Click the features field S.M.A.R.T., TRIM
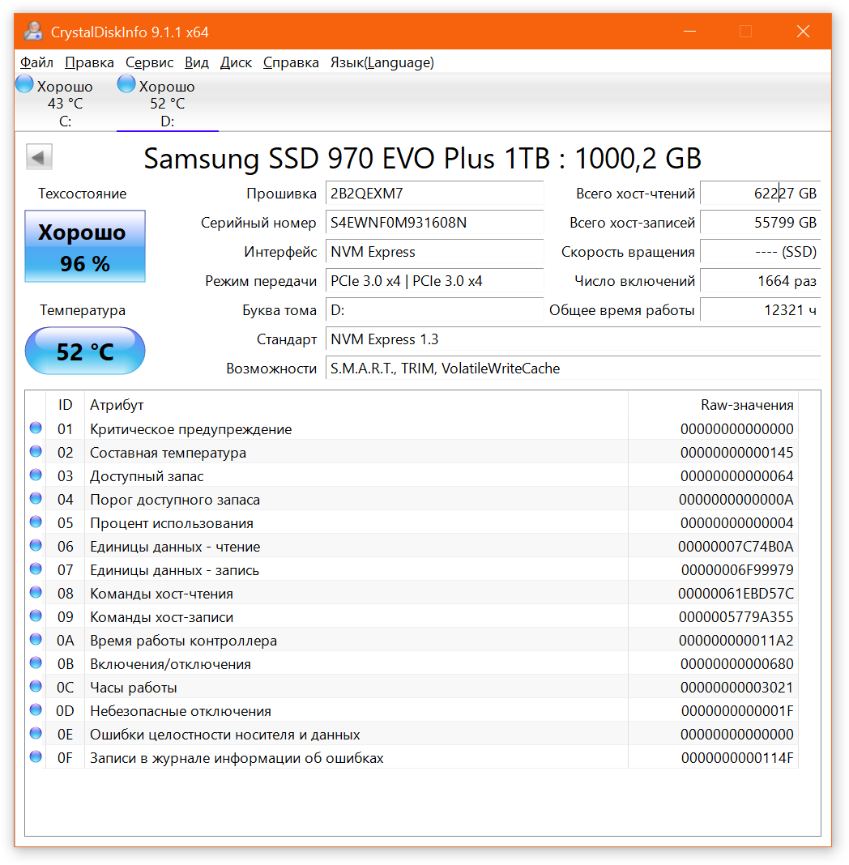This screenshot has height=865, width=849. coord(574,369)
